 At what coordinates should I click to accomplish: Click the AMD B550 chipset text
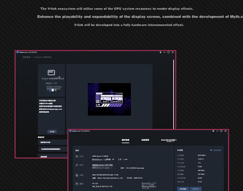(138, 178)
